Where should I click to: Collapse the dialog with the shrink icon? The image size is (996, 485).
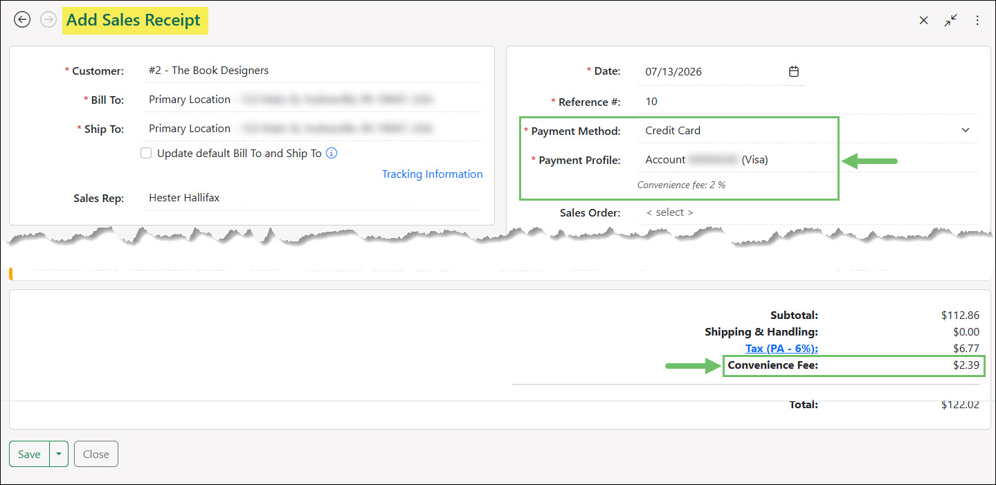951,21
